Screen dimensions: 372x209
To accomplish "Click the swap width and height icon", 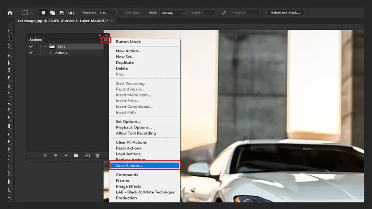I will (224, 13).
